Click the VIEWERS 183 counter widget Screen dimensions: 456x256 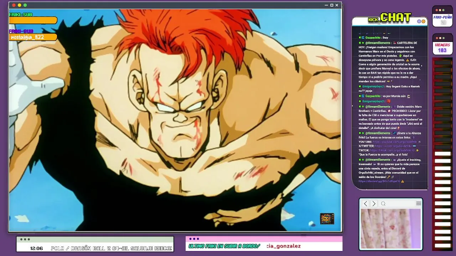[442, 44]
